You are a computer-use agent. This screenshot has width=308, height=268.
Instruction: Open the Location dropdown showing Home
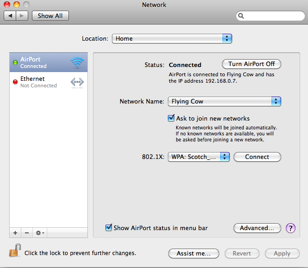[172, 38]
